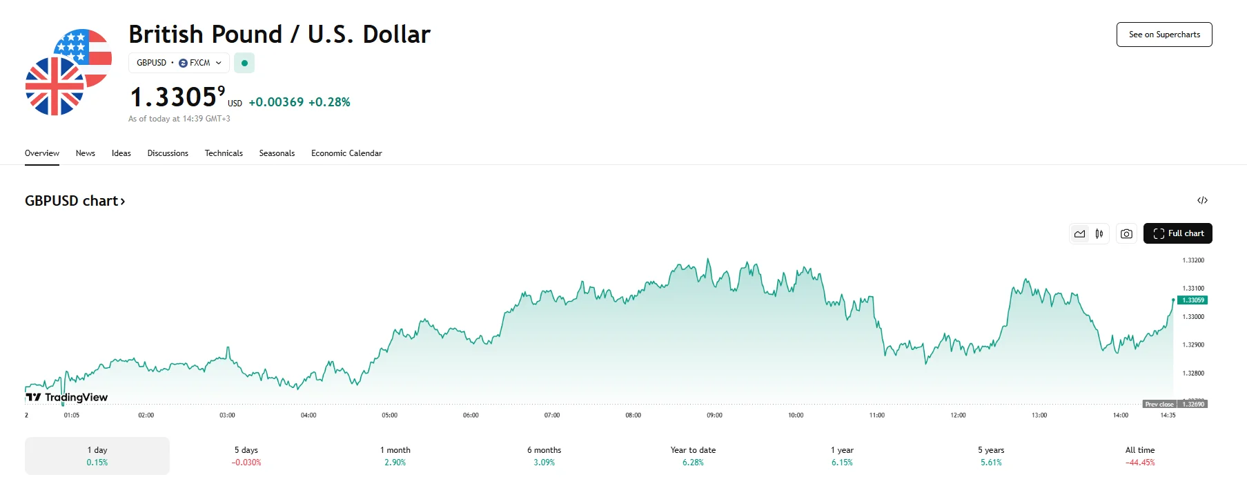The height and width of the screenshot is (495, 1247).
Task: Click the current price label 1.33059
Action: tap(1192, 300)
